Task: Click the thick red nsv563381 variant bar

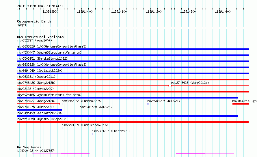Action: coord(133,80)
